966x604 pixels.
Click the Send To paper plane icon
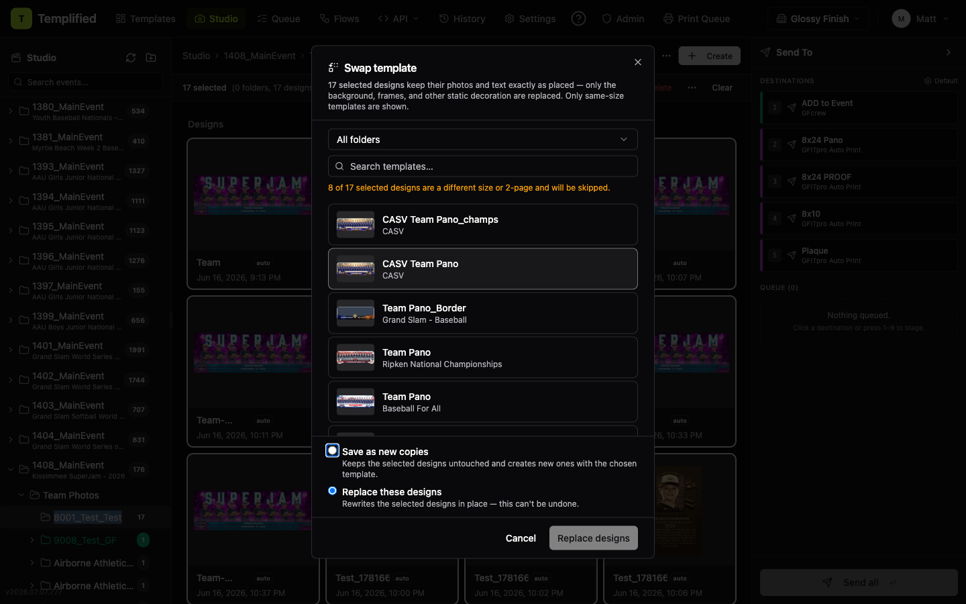point(765,52)
